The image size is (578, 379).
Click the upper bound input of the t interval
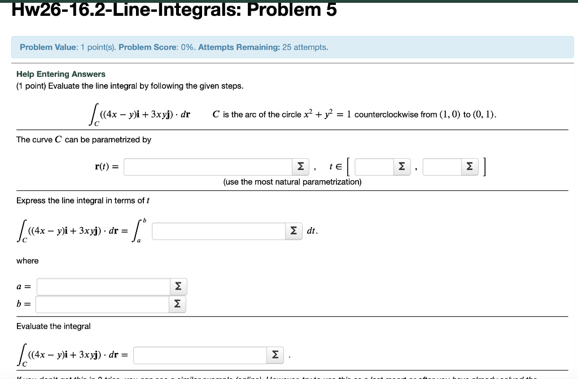pos(443,166)
